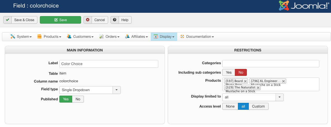Remove The Naturalist product tag
The width and height of the screenshot is (331, 127).
[258, 88]
